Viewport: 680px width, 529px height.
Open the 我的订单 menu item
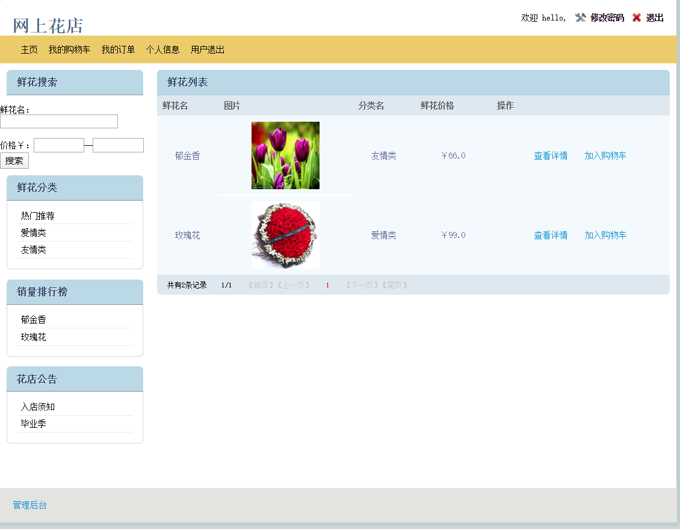(118, 49)
